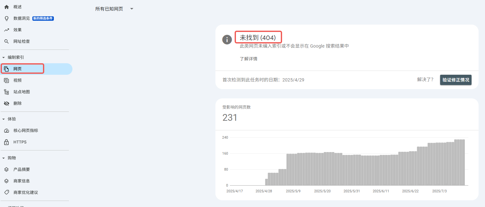Image resolution: width=485 pixels, height=207 pixels.
Task: Click the tag icon for 商家优化建议
Action: coord(6,193)
